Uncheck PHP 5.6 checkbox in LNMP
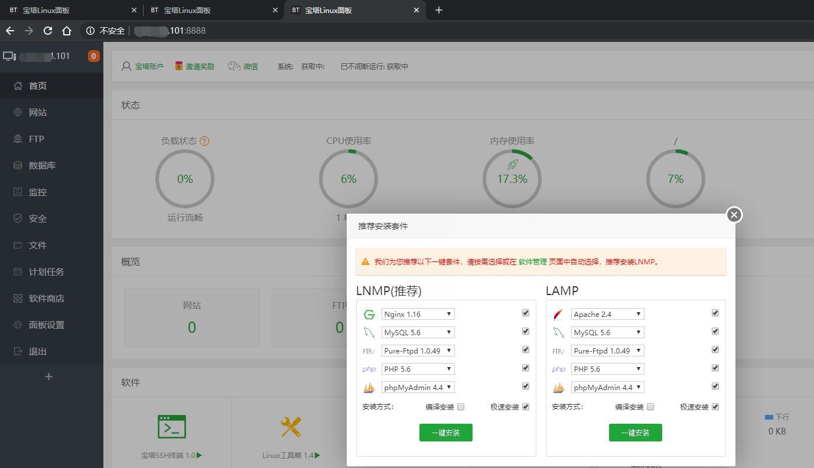The width and height of the screenshot is (814, 468). (x=526, y=368)
